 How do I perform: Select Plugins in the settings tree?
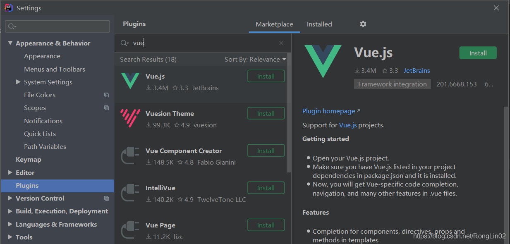(x=57, y=186)
